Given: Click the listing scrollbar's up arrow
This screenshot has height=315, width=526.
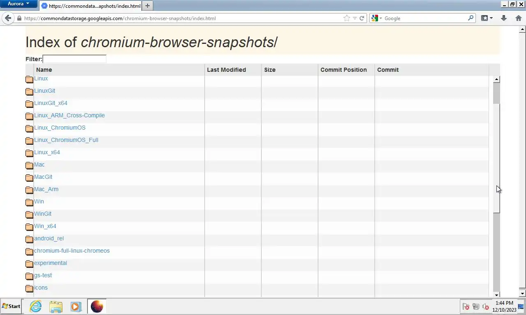Looking at the screenshot, I should click(x=497, y=79).
